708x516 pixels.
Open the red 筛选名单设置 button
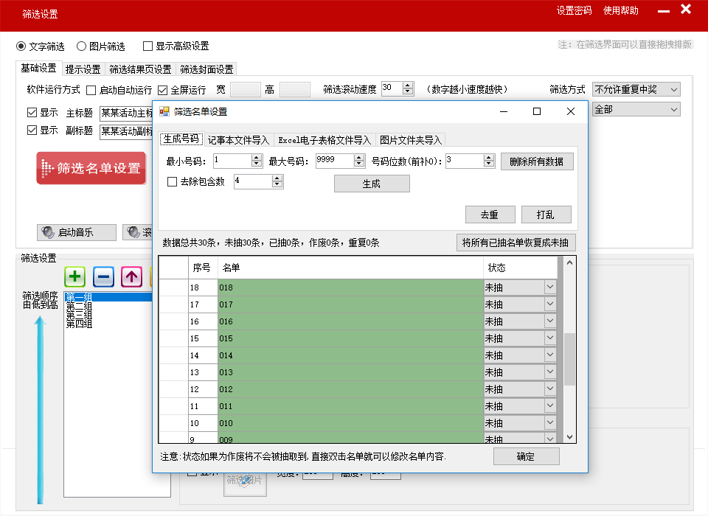click(91, 168)
